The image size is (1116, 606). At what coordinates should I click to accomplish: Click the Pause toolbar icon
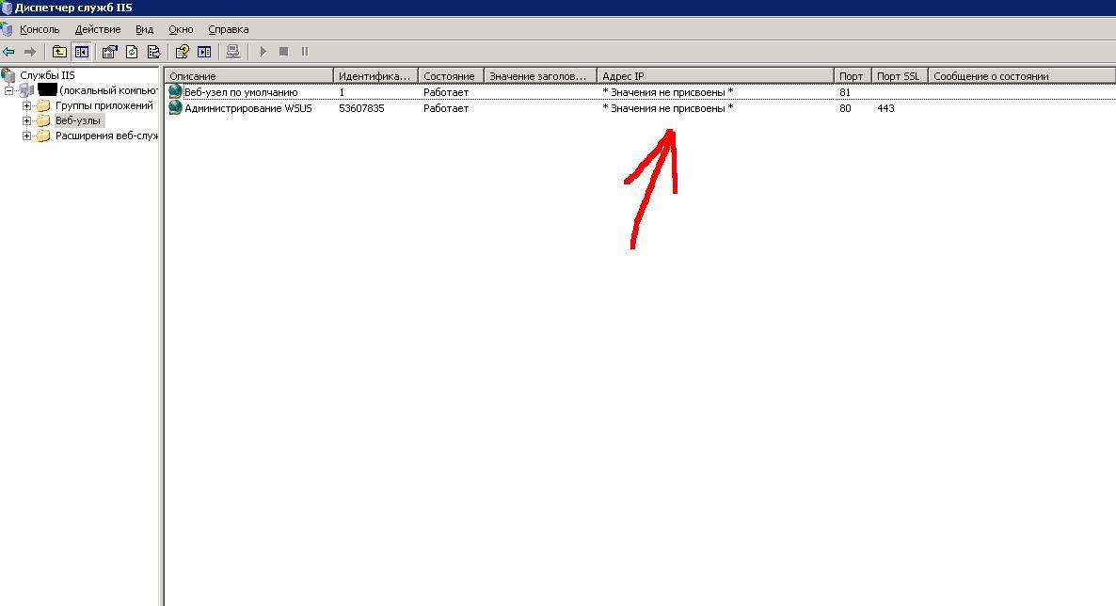click(305, 51)
